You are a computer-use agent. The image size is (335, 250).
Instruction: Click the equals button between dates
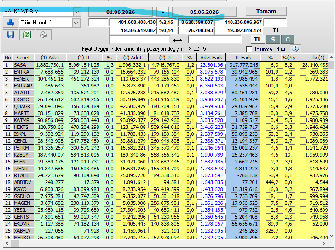pos(162,12)
